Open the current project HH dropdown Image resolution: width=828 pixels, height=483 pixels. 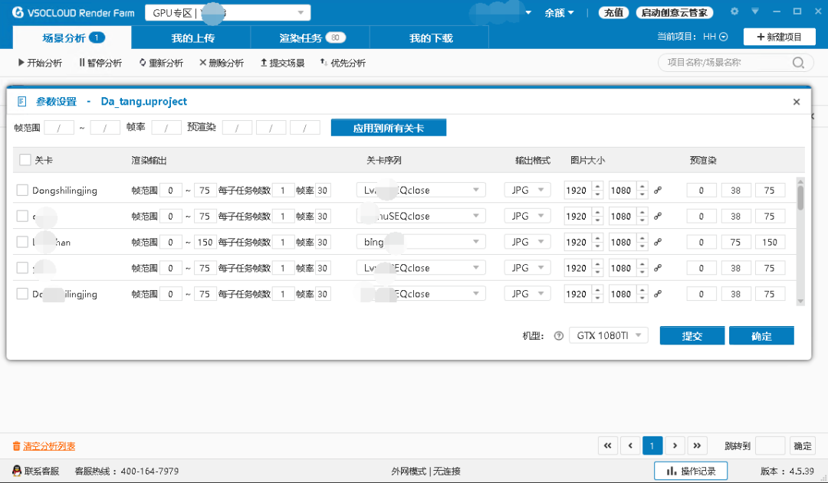click(x=715, y=37)
